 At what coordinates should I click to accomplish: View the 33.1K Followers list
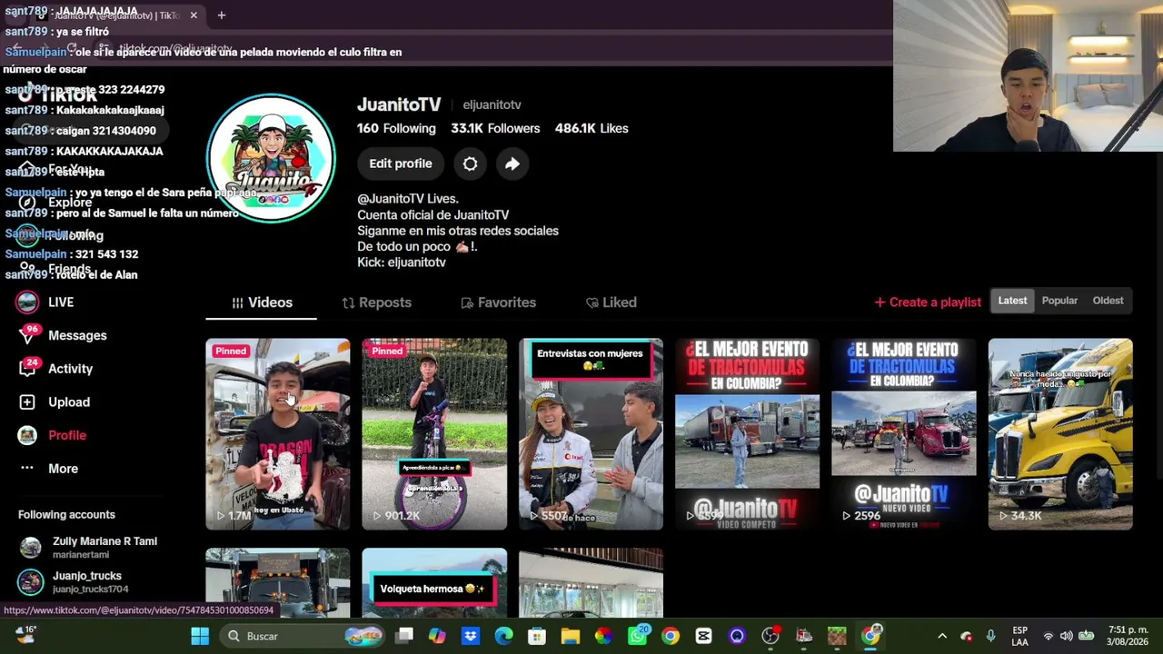(495, 128)
